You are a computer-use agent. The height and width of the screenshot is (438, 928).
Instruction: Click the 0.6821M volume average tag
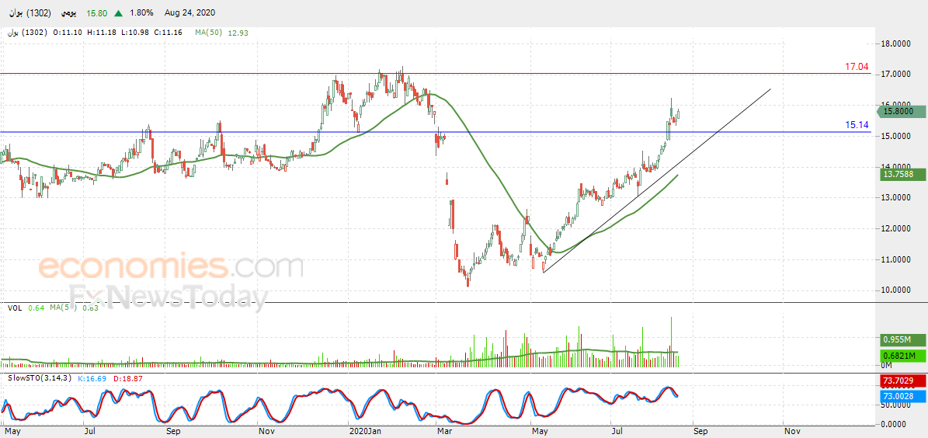click(902, 355)
